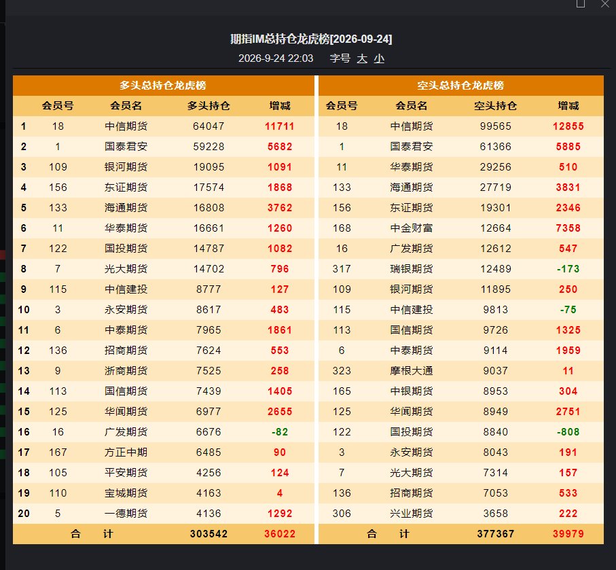The width and height of the screenshot is (616, 570).
Task: Select 光大期货 in long positions table
Action: pos(126,269)
